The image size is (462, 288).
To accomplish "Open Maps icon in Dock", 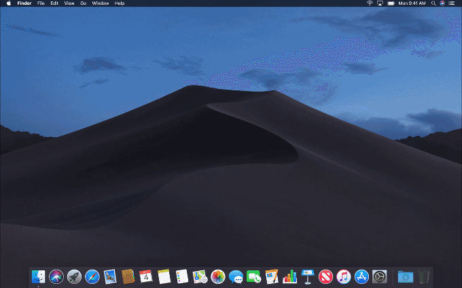I will 200,277.
